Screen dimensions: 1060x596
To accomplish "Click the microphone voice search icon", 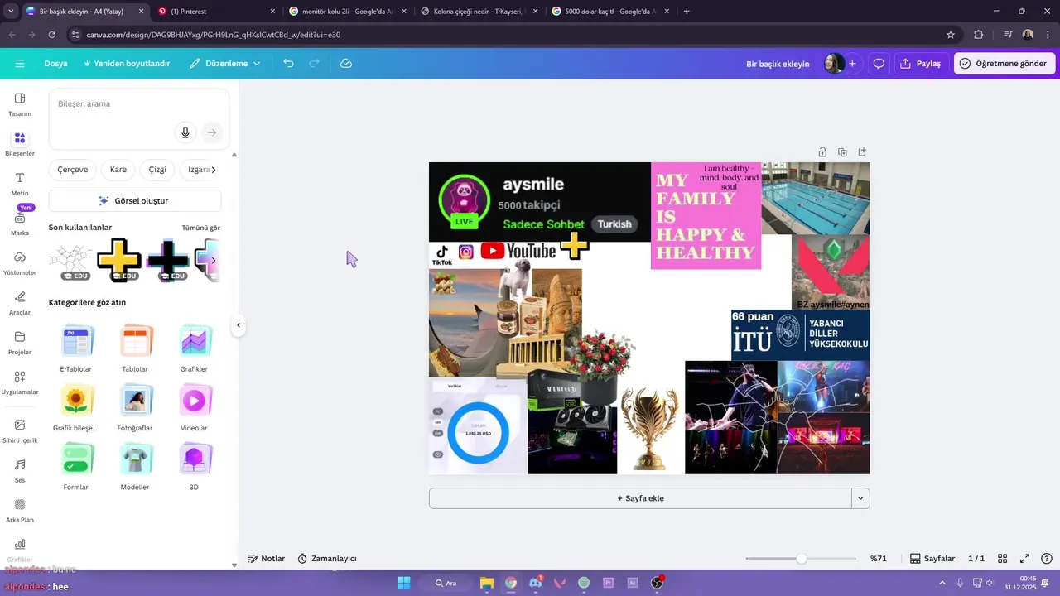I will click(185, 132).
